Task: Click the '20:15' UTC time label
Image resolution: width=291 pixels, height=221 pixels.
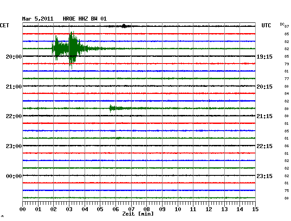Action: pyautogui.click(x=265, y=87)
